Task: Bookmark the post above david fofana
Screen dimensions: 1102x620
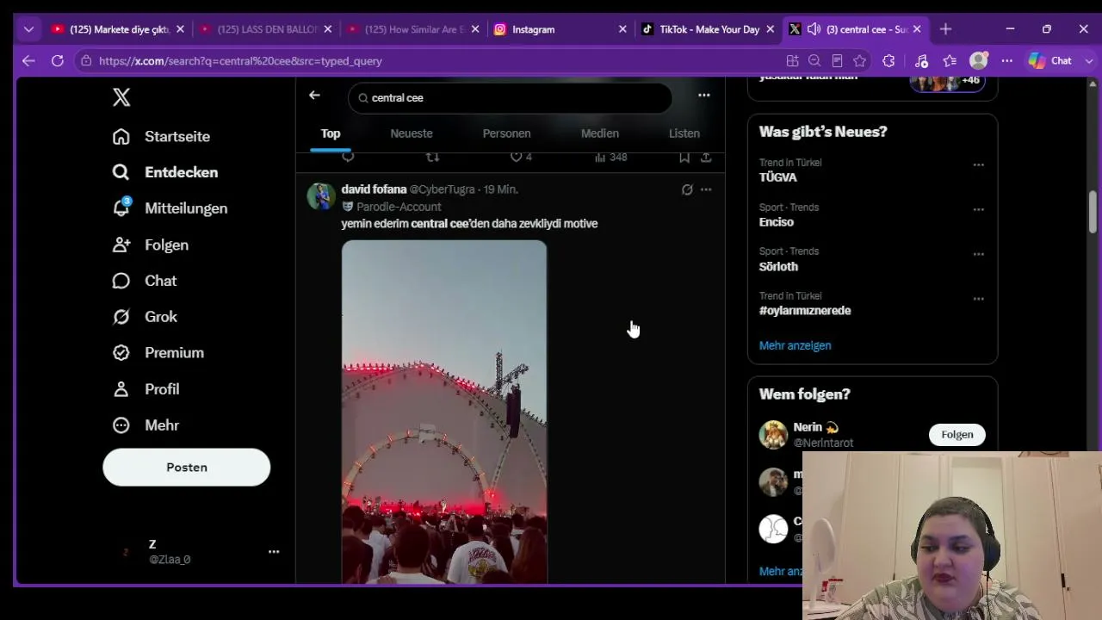Action: 684,157
